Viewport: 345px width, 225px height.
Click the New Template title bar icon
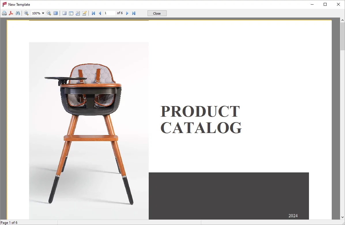click(4, 4)
